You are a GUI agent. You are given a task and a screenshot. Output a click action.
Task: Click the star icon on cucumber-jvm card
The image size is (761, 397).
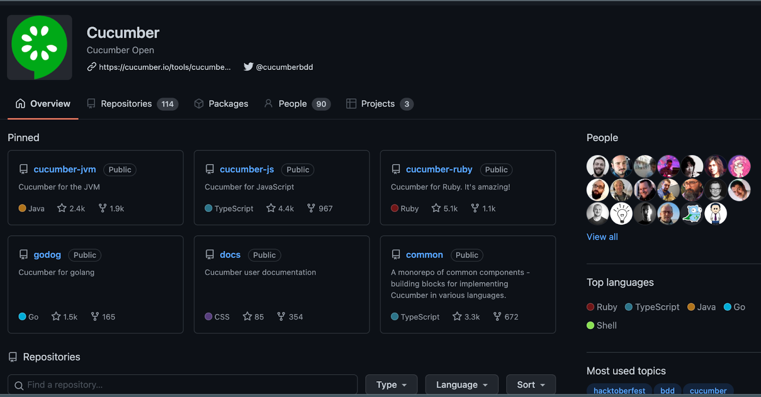(62, 208)
